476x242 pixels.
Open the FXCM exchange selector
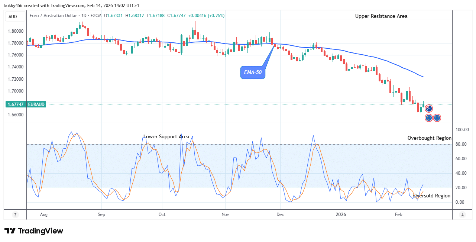point(97,16)
